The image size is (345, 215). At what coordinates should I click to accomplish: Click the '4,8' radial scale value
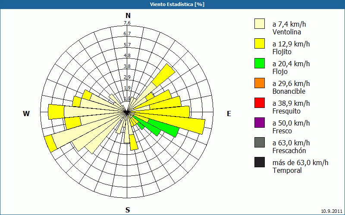coord(127,55)
